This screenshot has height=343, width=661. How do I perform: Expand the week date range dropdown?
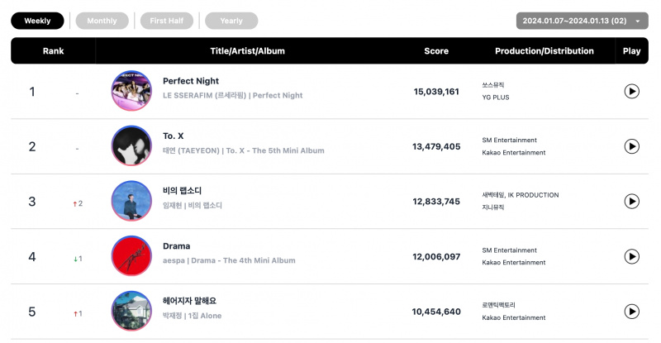pyautogui.click(x=583, y=21)
